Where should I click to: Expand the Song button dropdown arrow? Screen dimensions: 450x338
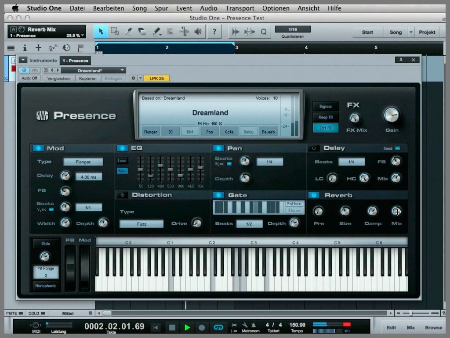tap(411, 32)
